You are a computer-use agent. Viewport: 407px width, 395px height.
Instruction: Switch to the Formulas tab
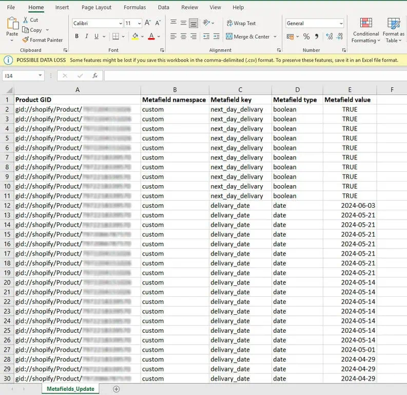(x=134, y=7)
